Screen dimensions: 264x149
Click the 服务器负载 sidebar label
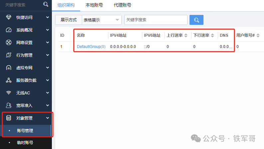click(26, 80)
